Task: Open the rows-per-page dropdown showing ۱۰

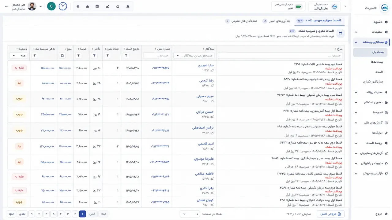Action: [189, 214]
